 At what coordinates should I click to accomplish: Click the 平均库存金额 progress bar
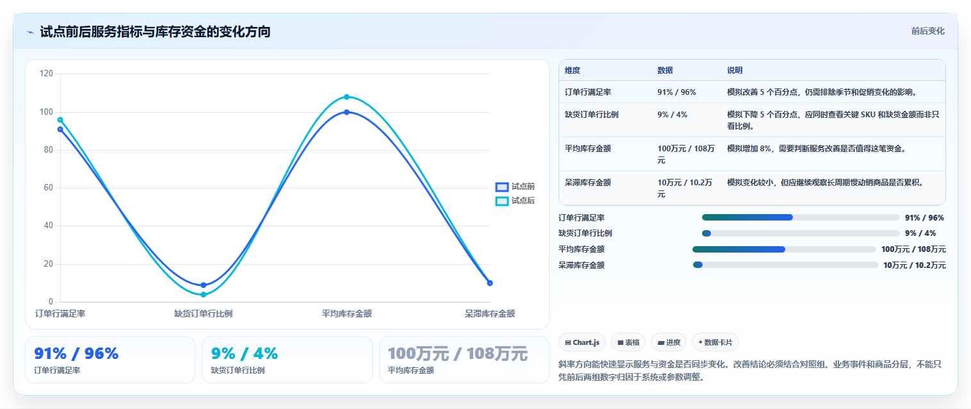tap(784, 249)
